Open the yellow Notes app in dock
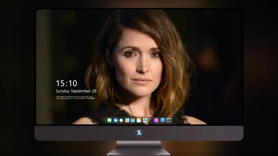Viewport: 278px width, 156px height. [139, 121]
